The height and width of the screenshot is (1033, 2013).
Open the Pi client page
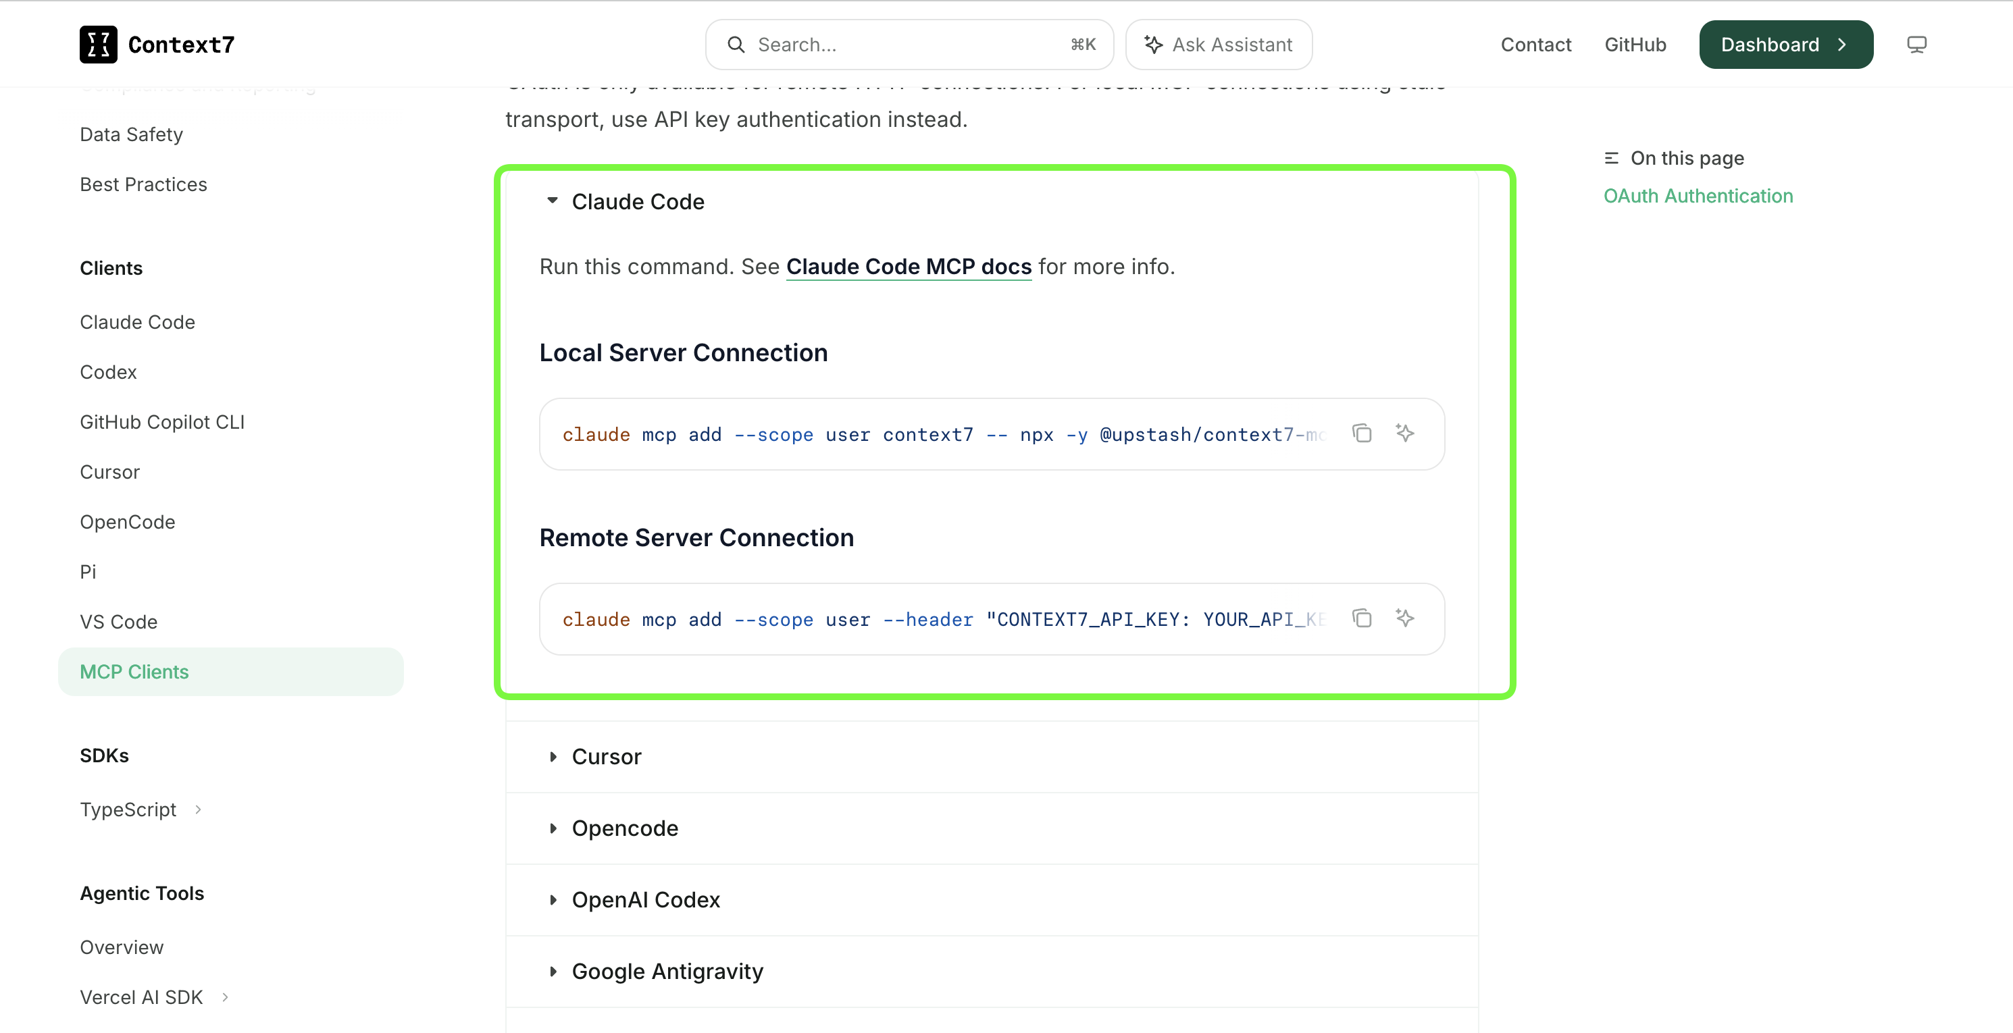[x=88, y=572]
